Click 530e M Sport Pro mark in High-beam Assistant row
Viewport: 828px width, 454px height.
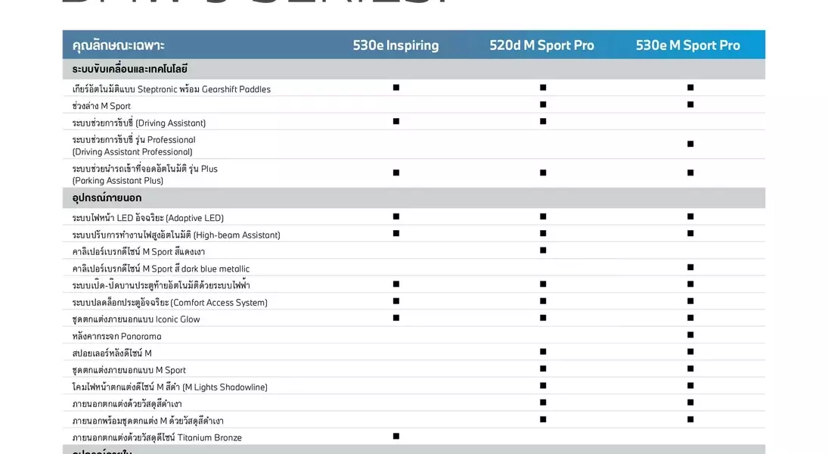(690, 234)
